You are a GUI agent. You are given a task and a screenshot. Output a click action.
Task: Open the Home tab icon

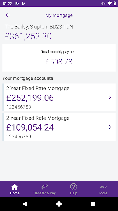[x=15, y=187]
